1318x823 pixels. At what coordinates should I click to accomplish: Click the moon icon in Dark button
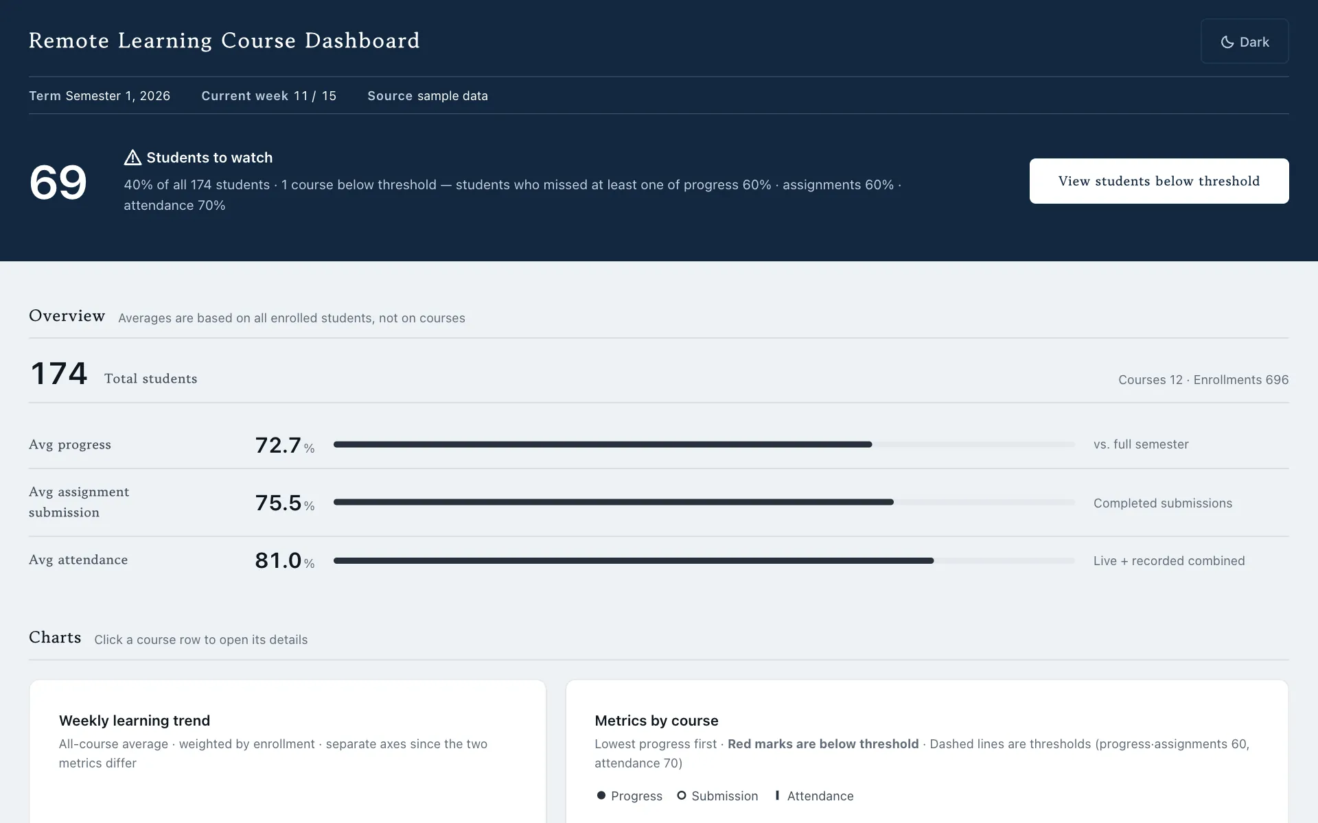pos(1227,43)
